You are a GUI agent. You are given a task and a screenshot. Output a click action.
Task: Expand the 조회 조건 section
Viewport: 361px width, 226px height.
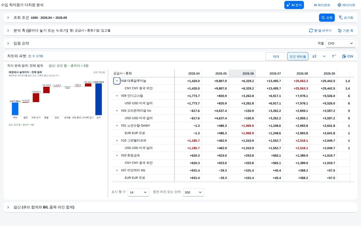tap(8, 18)
